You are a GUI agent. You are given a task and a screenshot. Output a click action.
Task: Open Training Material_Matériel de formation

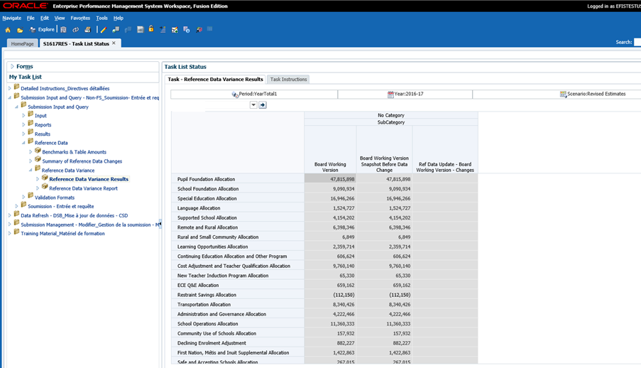(62, 233)
